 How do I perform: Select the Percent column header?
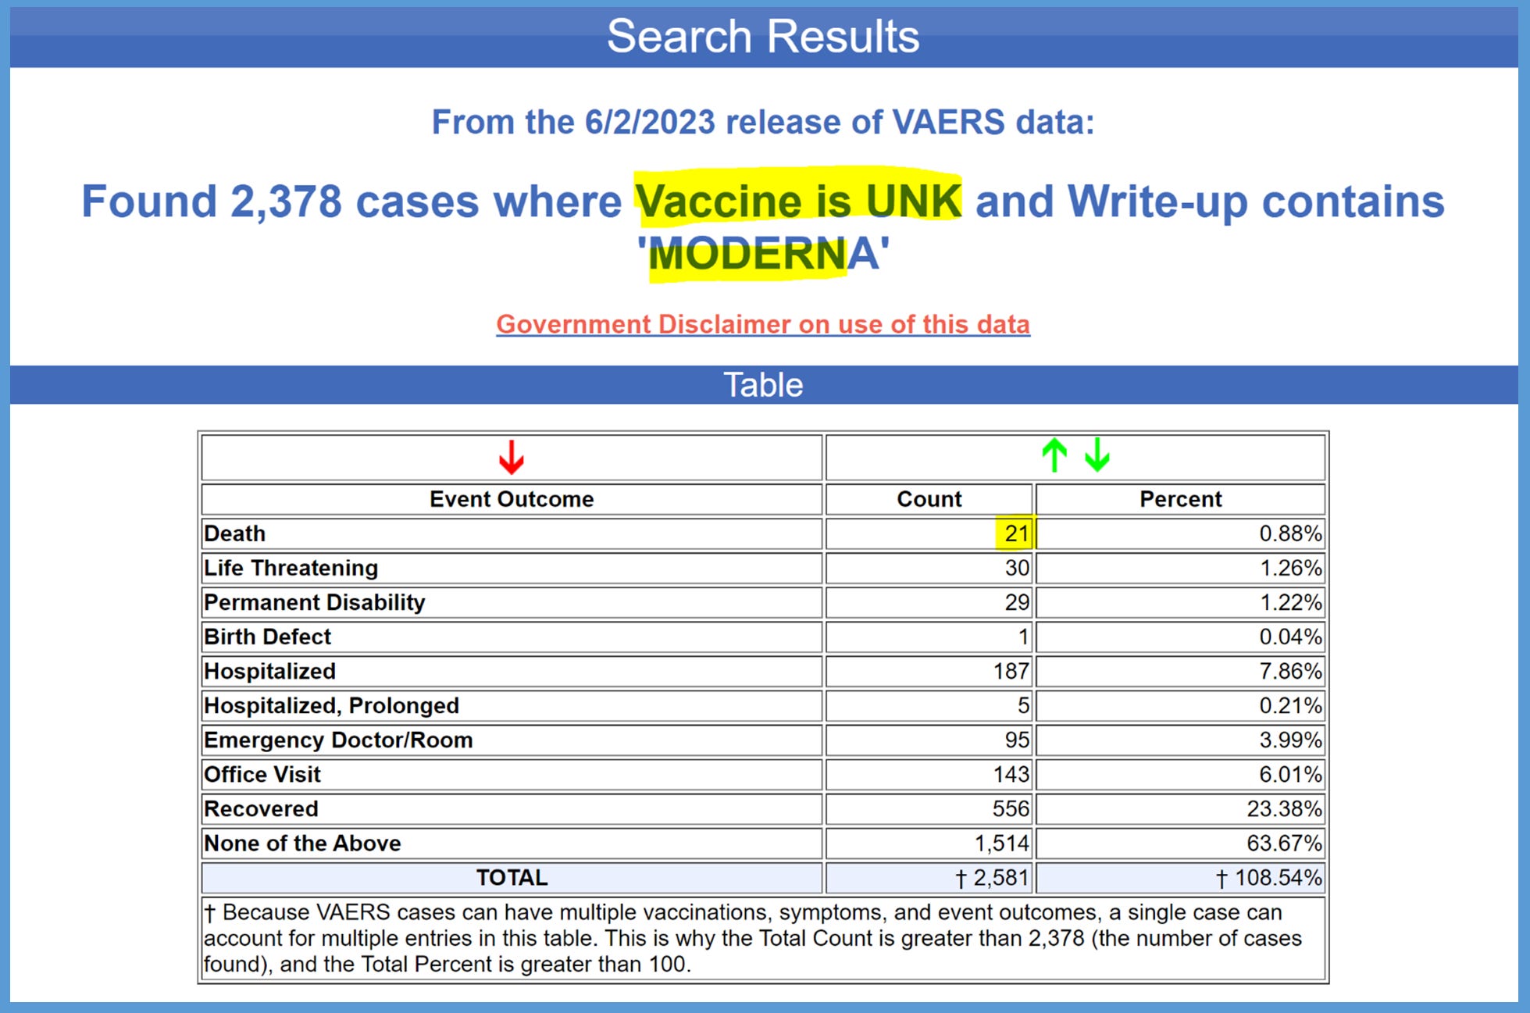(1180, 499)
